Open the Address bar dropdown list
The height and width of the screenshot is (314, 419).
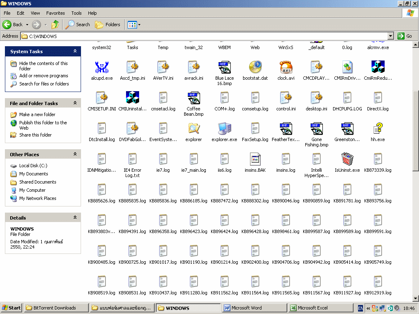(390, 36)
